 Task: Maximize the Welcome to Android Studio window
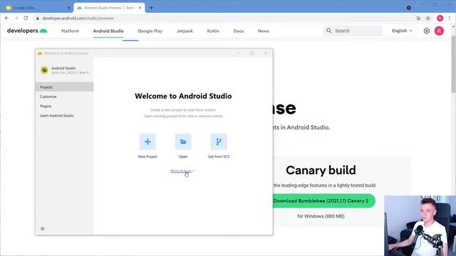coord(252,53)
